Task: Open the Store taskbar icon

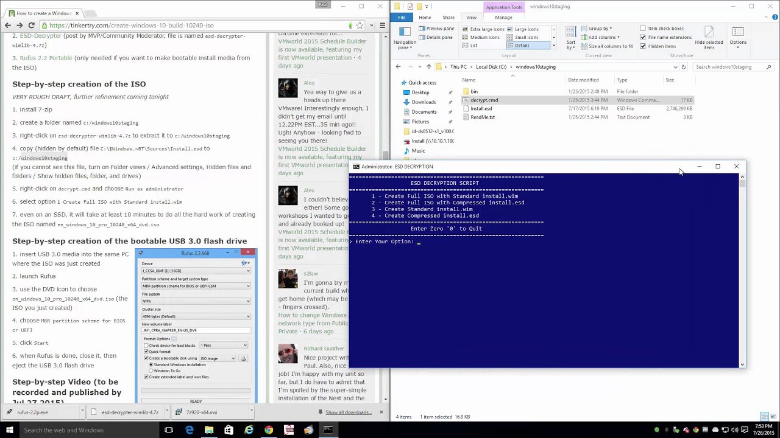Action: pyautogui.click(x=229, y=430)
